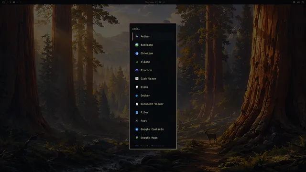Viewport: 306px width, 172px height.
Task: Select the Disks label
Action: point(144,87)
